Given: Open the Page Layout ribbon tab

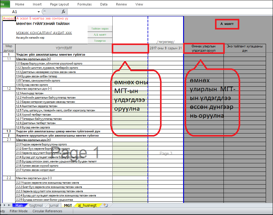Looking at the screenshot, I should (x=60, y=4).
